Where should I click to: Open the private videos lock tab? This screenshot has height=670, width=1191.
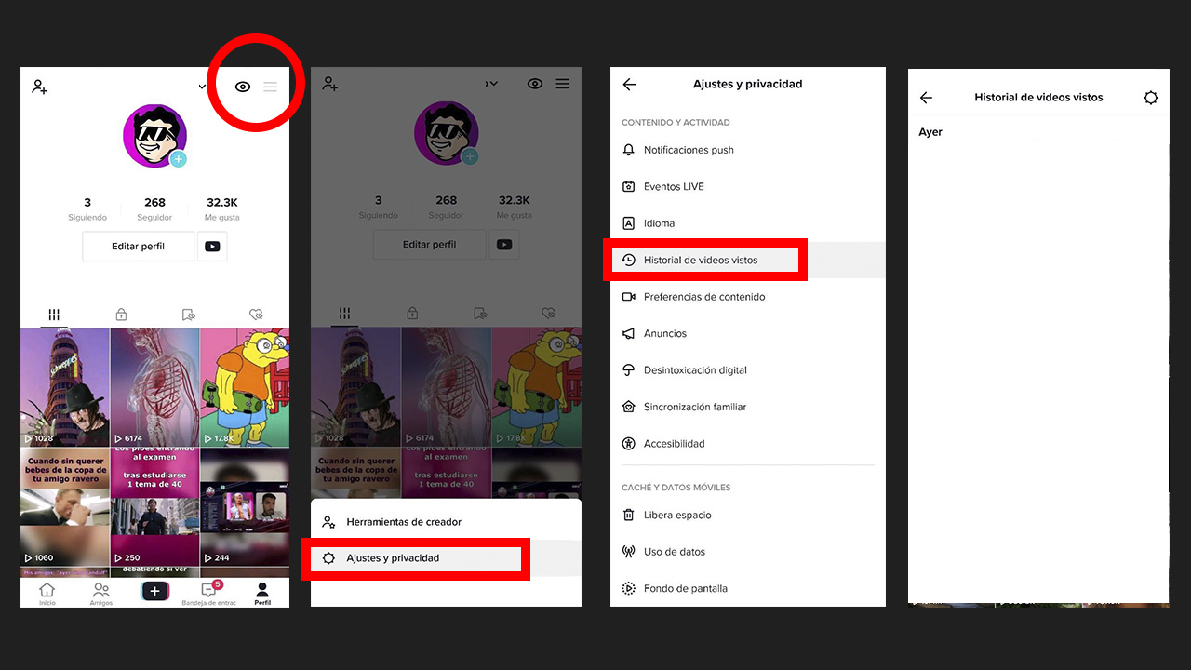(121, 314)
